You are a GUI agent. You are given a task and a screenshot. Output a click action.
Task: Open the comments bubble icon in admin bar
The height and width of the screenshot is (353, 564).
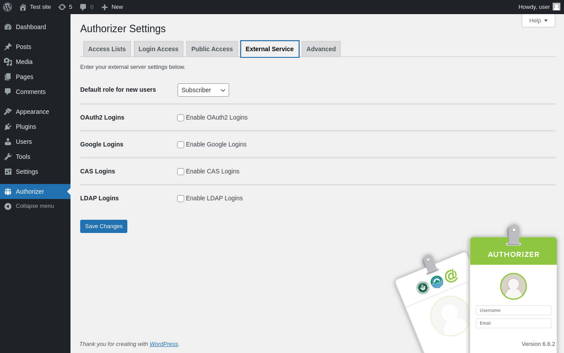pyautogui.click(x=83, y=7)
